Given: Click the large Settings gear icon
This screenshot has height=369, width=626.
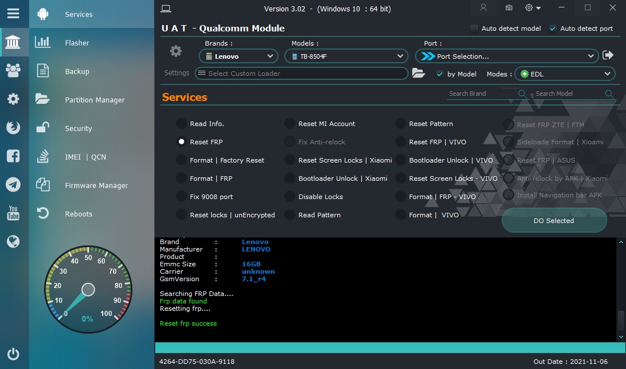Looking at the screenshot, I should pyautogui.click(x=176, y=51).
